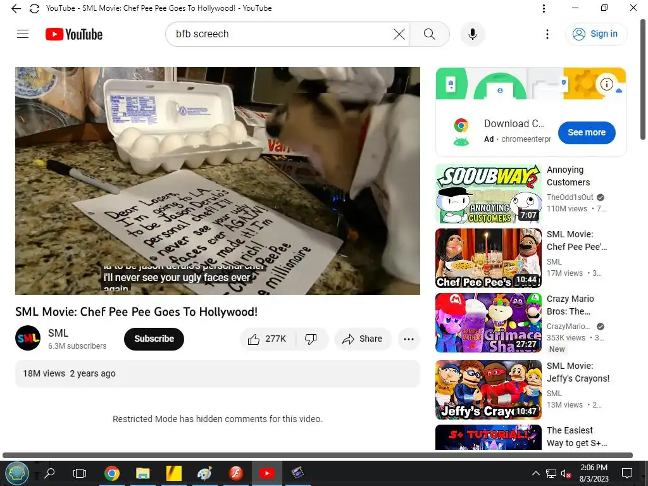Open taskbar search magnifier
Viewport: 648px width, 486px height.
(x=49, y=473)
